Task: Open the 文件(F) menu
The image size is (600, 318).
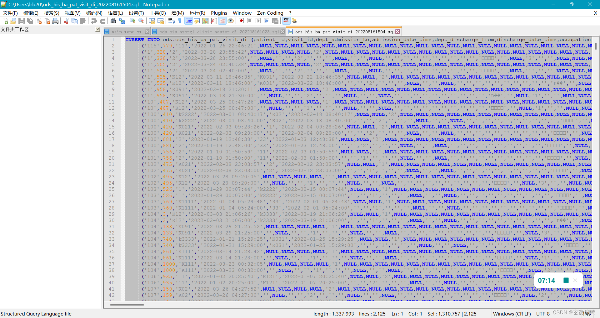Action: click(x=10, y=13)
